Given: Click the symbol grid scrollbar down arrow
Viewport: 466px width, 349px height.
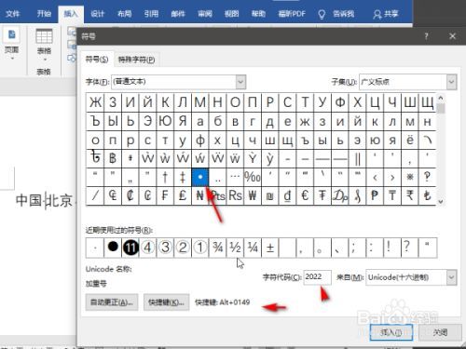Looking at the screenshot, I should pyautogui.click(x=441, y=202).
